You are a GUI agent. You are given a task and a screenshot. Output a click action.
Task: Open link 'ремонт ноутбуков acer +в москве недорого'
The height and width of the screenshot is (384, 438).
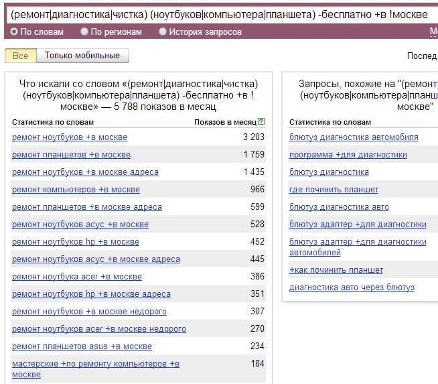point(99,329)
